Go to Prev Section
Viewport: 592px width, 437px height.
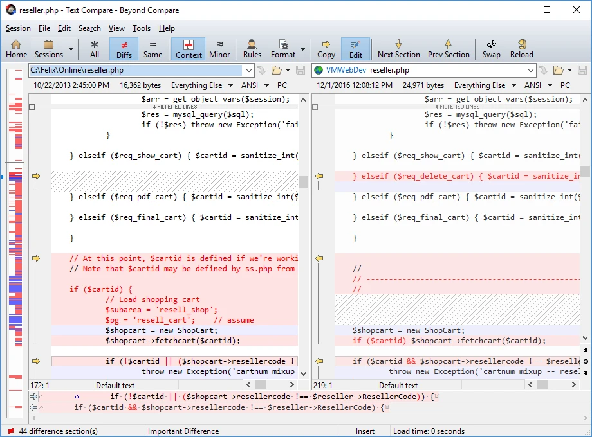tap(449, 49)
